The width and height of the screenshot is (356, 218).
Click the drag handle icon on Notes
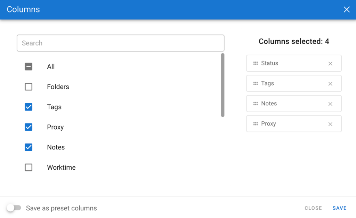click(x=256, y=104)
